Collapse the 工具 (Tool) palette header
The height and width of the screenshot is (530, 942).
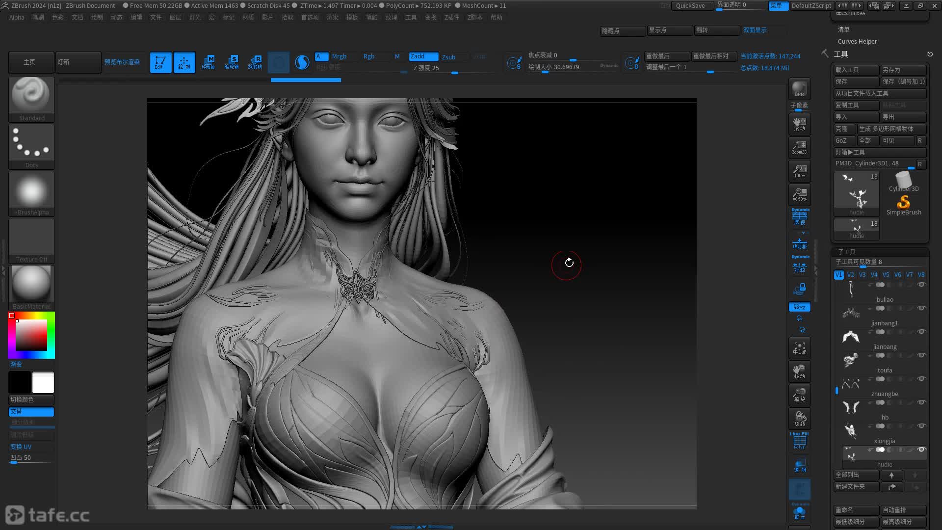[840, 54]
